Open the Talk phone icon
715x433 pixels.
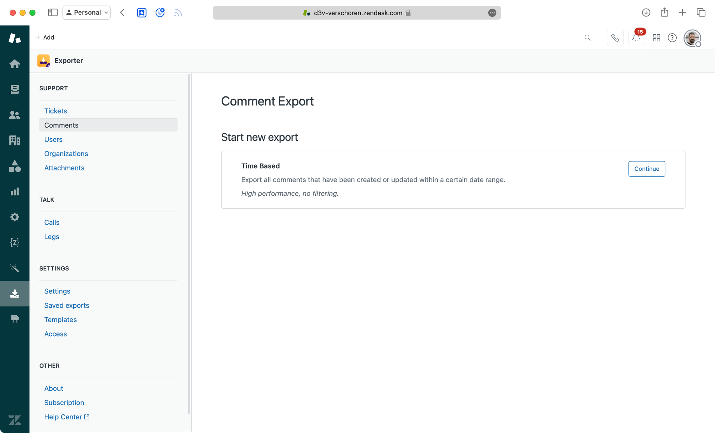[x=615, y=38]
